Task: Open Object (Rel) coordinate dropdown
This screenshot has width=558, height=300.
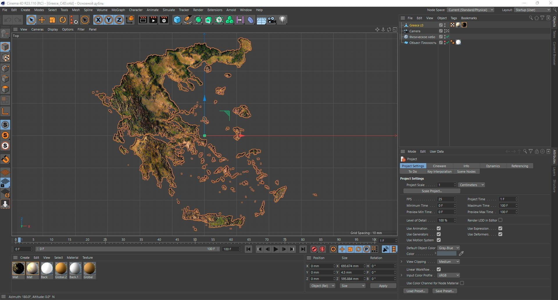Action: [x=322, y=286]
